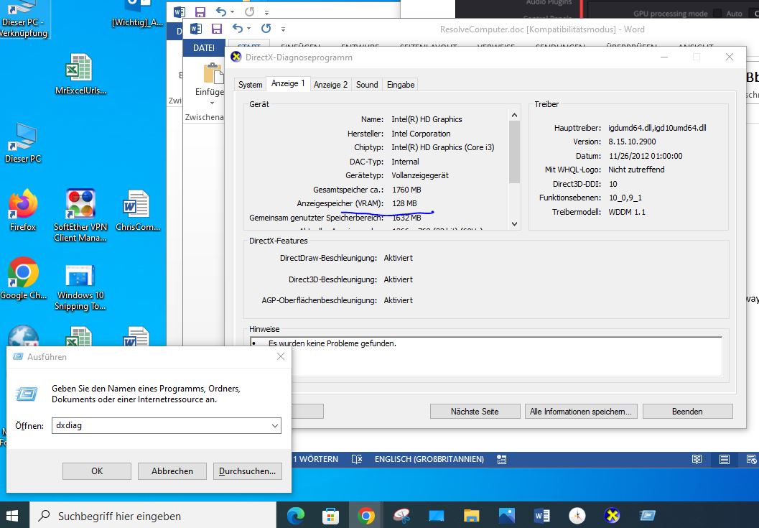Click macro recording icon in Word status bar
Viewport: 759px width, 528px height.
(502, 459)
